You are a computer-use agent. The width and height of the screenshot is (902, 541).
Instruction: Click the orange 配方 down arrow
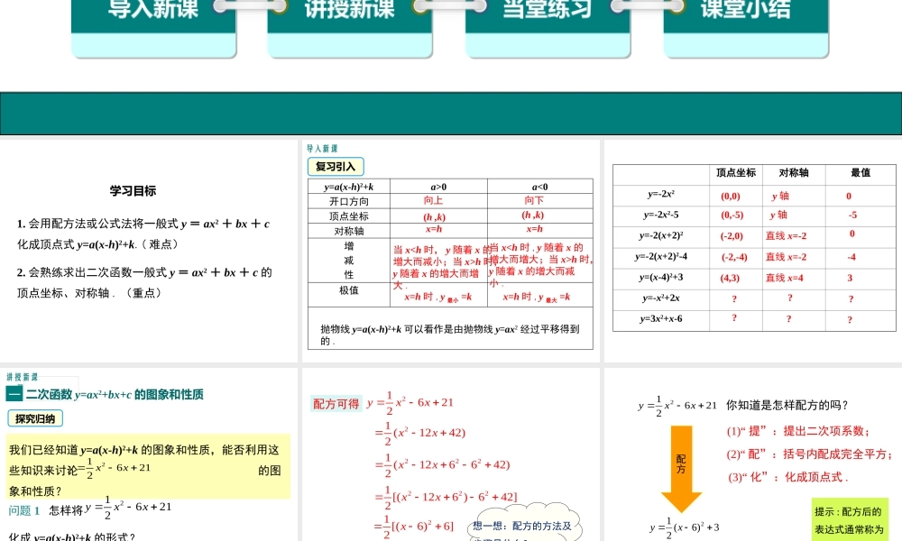click(681, 468)
